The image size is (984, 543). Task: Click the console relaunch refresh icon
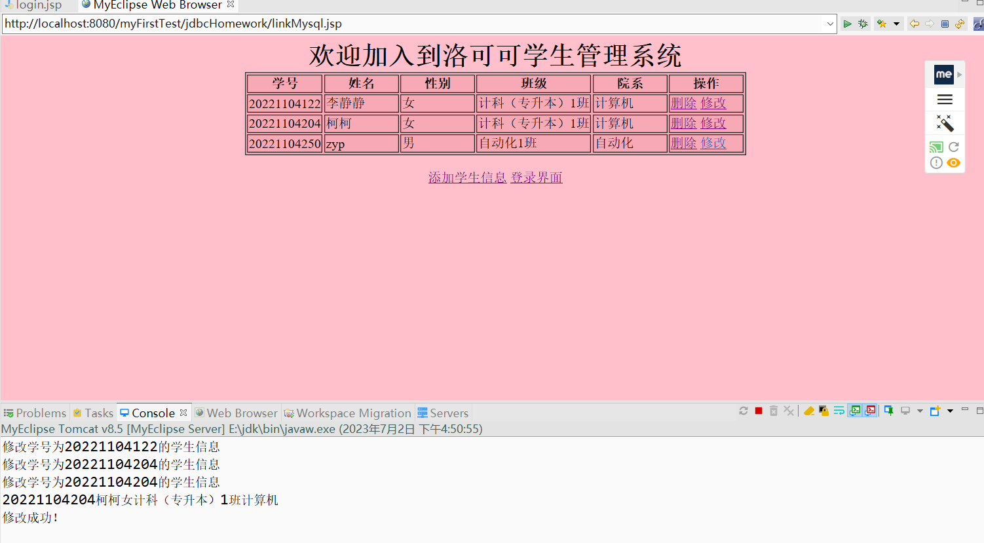(x=743, y=411)
